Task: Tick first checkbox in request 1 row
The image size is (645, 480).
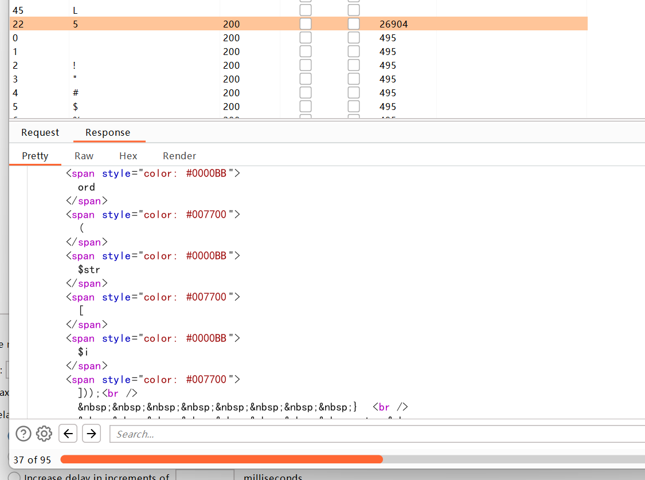Action: [305, 52]
